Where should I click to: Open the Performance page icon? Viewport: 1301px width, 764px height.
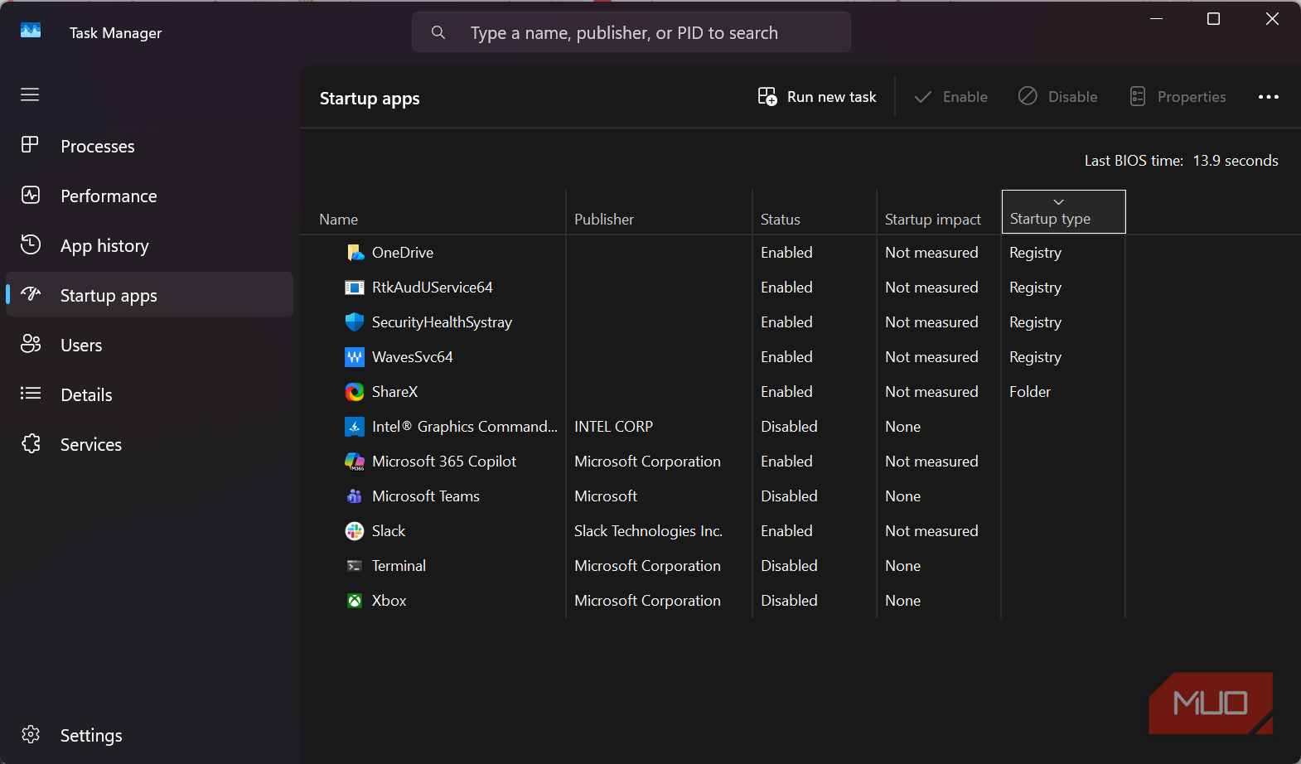pyautogui.click(x=31, y=195)
